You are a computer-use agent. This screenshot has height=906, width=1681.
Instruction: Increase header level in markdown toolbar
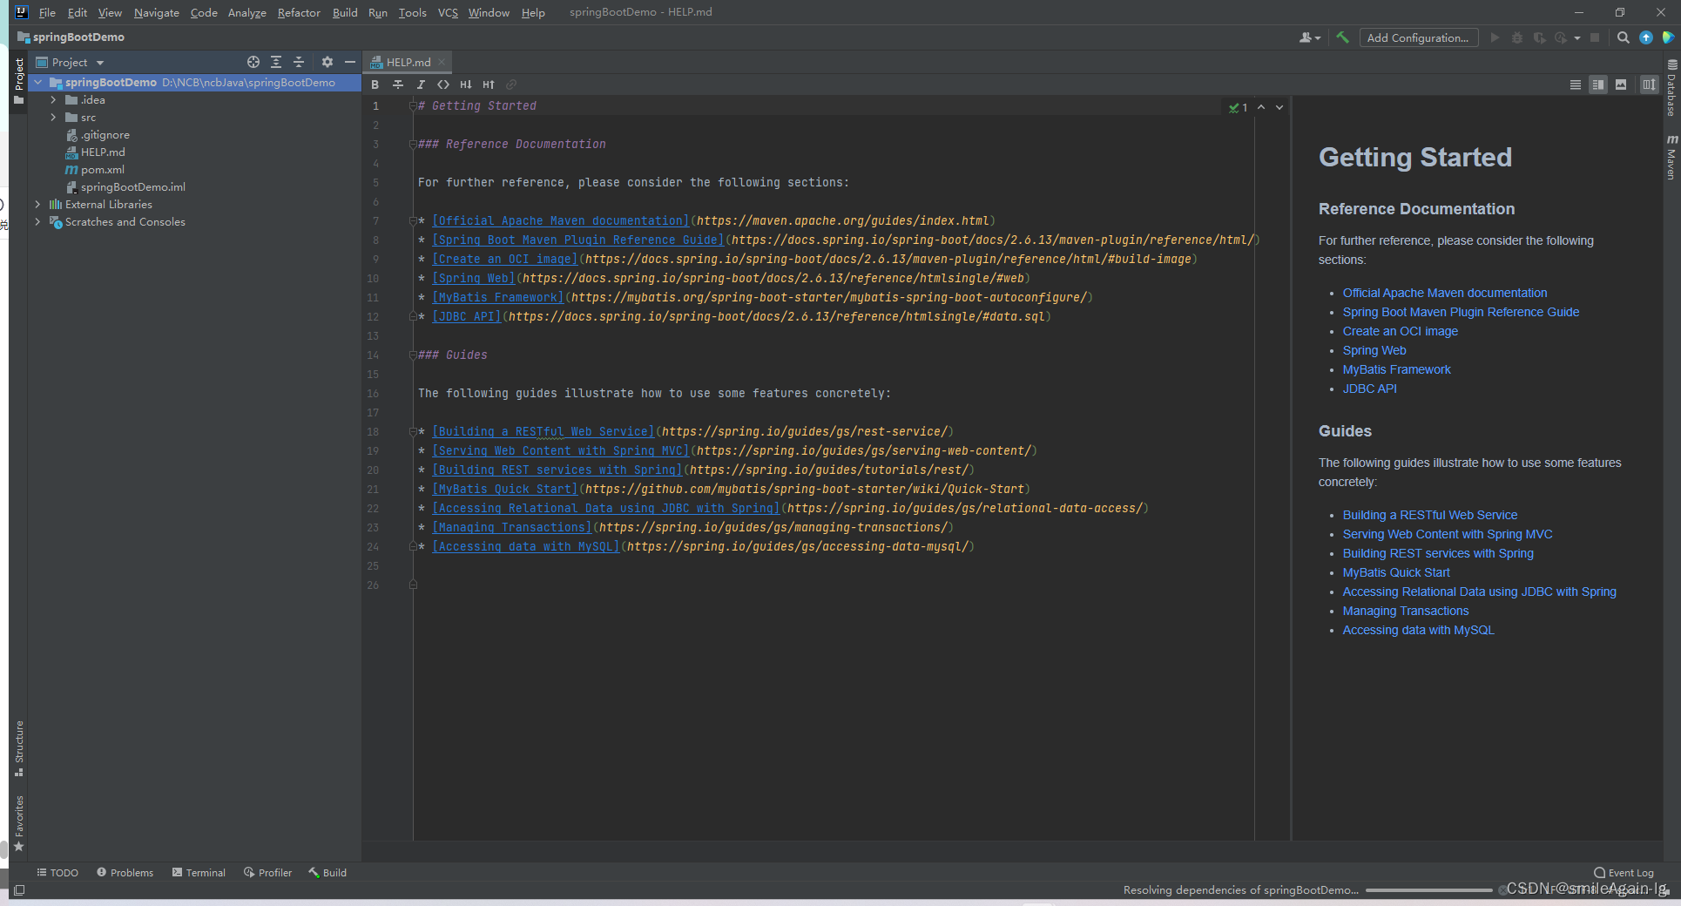pos(489,85)
